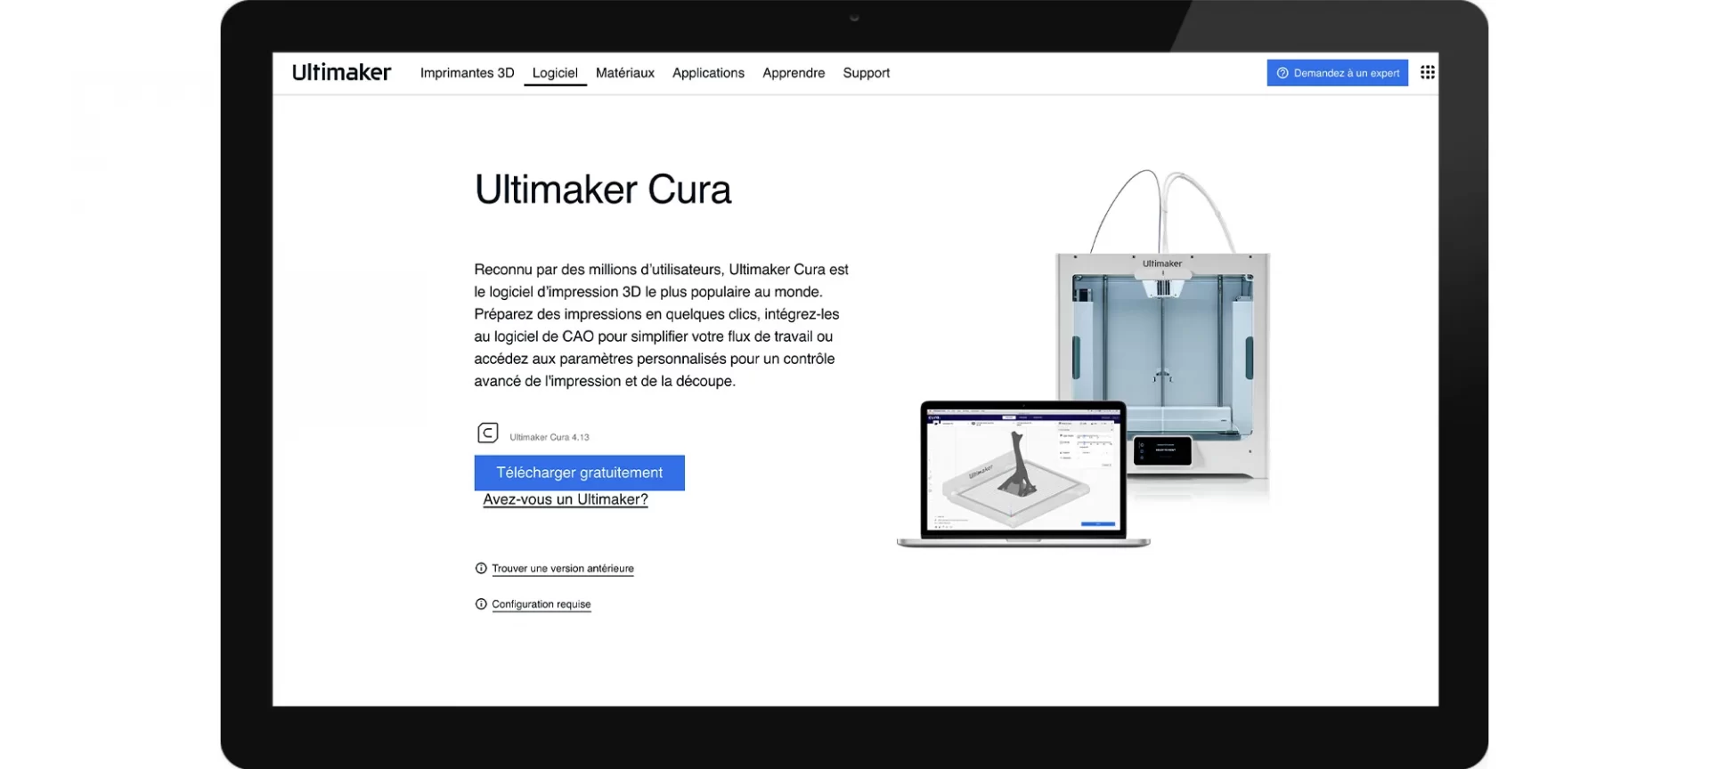Select the Logiciel nav item
This screenshot has width=1710, height=769.
click(x=555, y=73)
